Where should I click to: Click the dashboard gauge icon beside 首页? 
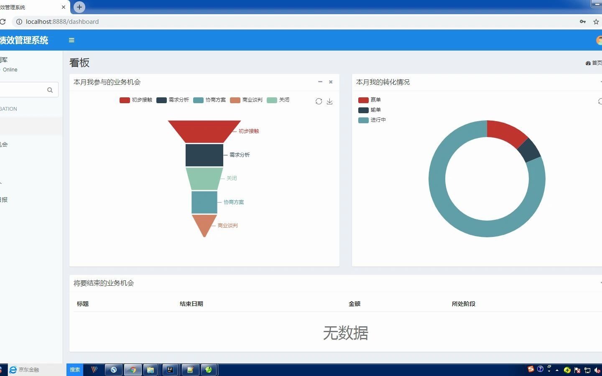588,63
